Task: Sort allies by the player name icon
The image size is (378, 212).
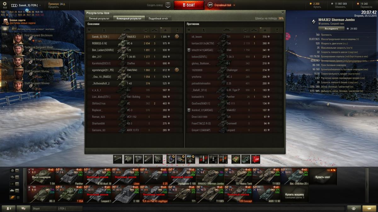Action: point(103,30)
